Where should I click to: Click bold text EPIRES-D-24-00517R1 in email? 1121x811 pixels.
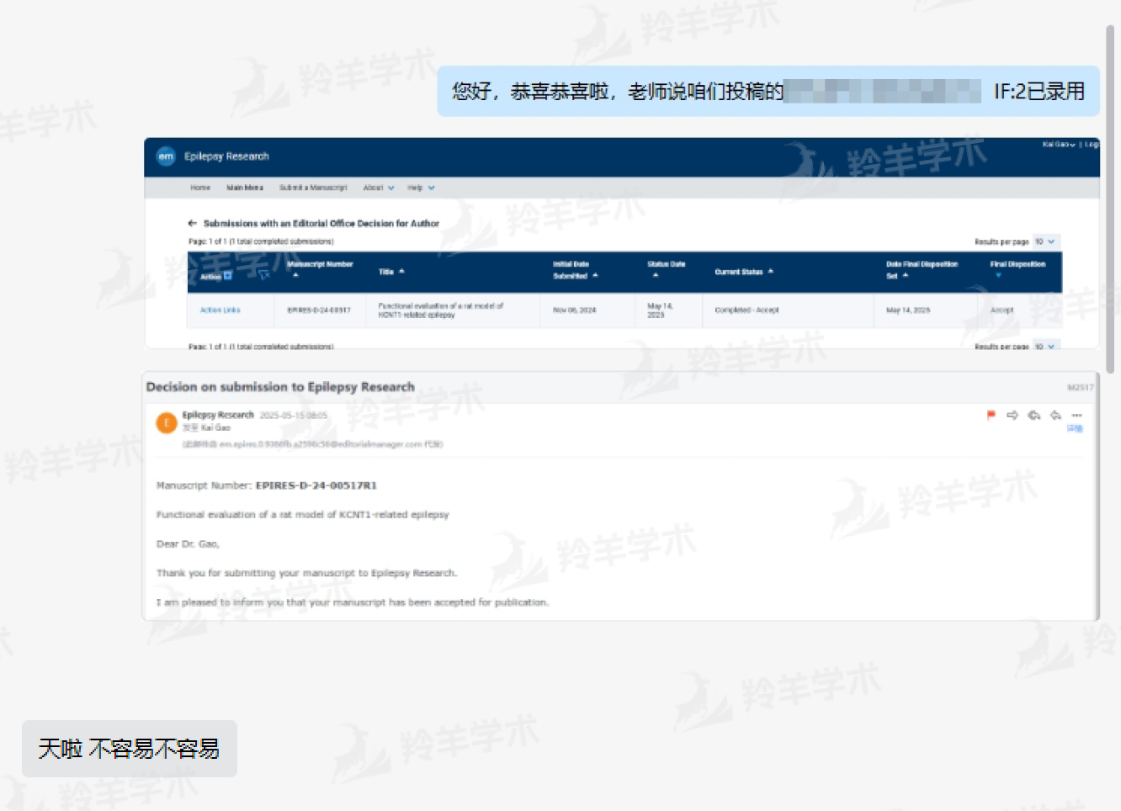coord(316,485)
